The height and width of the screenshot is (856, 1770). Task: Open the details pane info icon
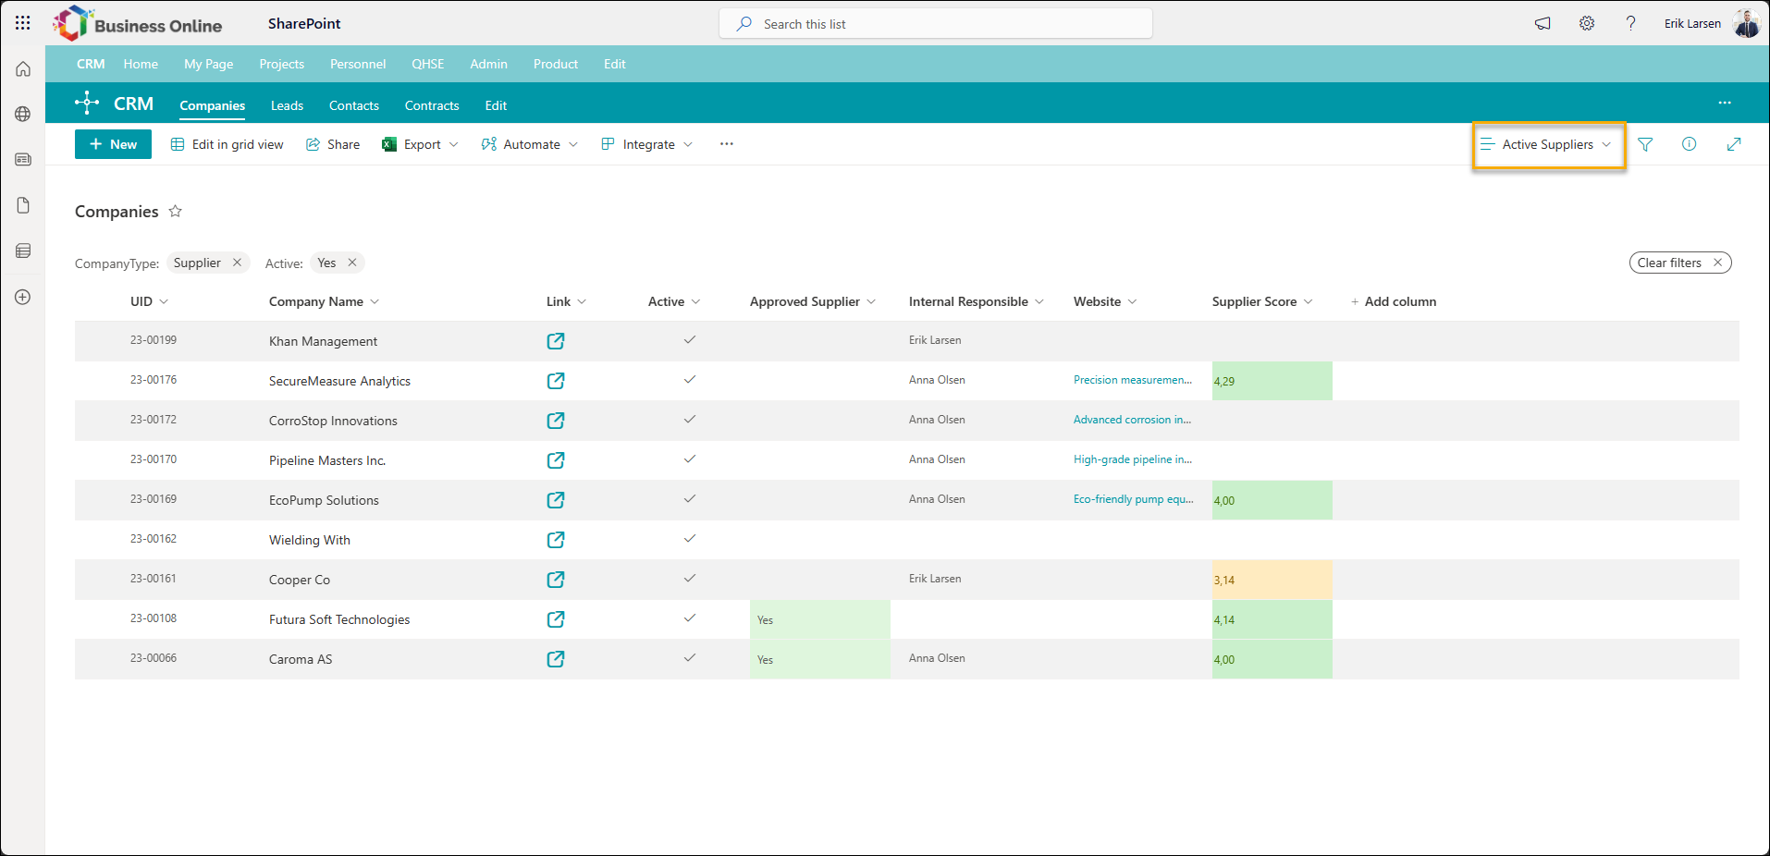pyautogui.click(x=1690, y=144)
